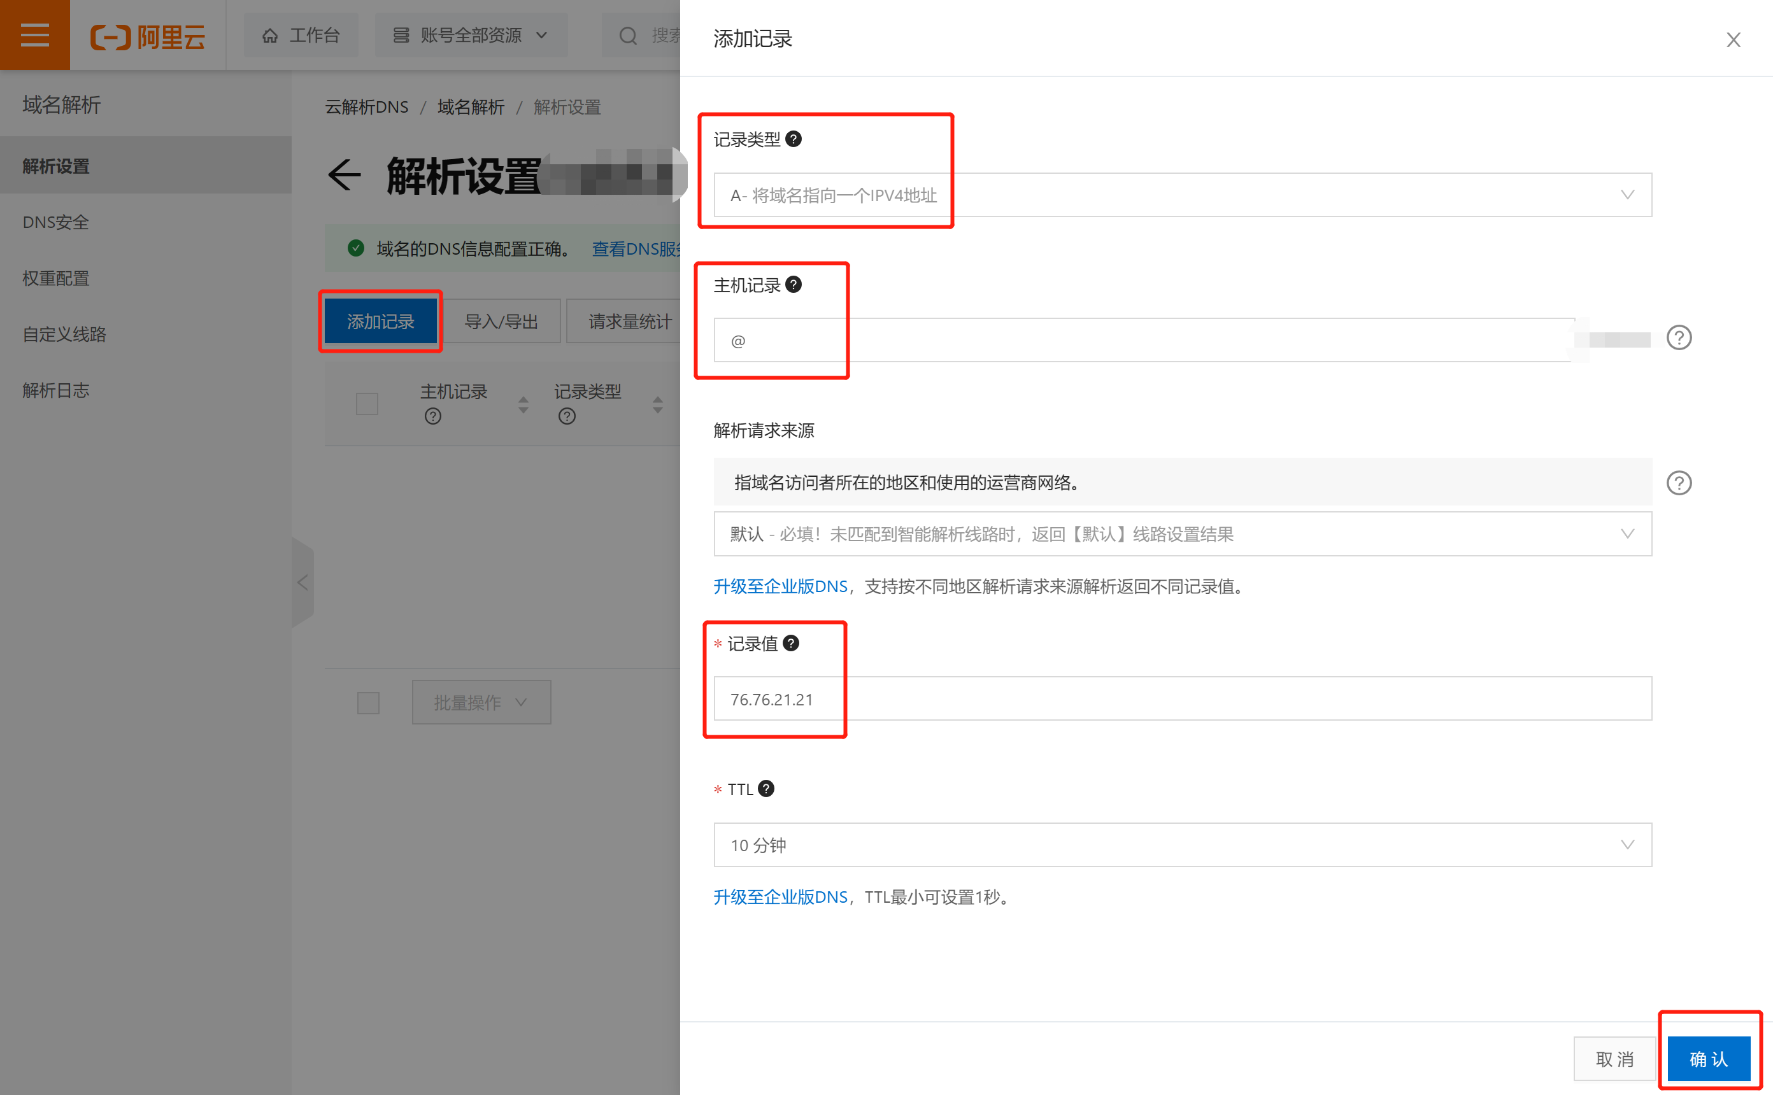Click the help icon next to 记录值
The image size is (1773, 1095).
coord(791,643)
